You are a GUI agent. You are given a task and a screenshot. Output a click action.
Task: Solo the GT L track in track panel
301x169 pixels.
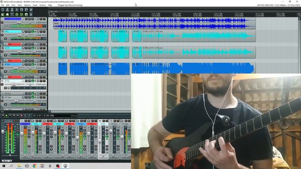(x=44, y=31)
